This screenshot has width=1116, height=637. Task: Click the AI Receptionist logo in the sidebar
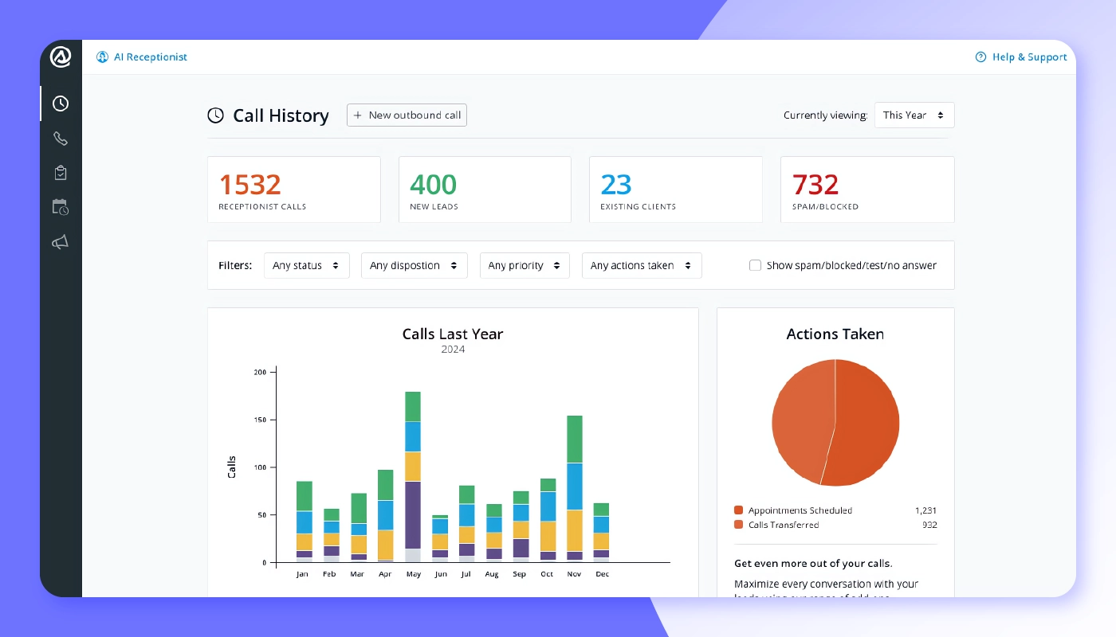click(x=61, y=57)
